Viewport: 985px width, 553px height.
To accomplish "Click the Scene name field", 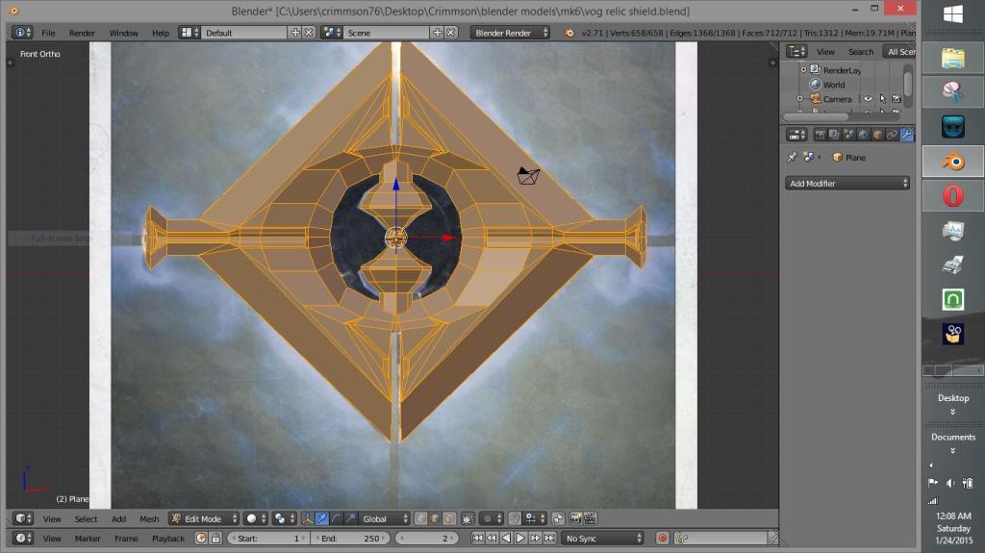I will 387,33.
